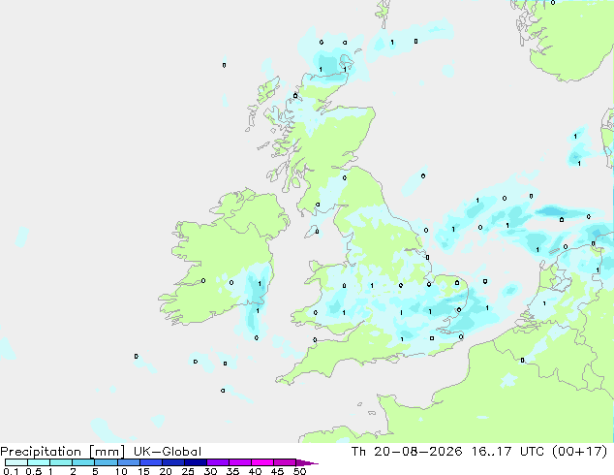Image resolution: width=614 pixels, height=475 pixels.
Task: Click the weekday 'Th' in timestamp
Action: 358,452
